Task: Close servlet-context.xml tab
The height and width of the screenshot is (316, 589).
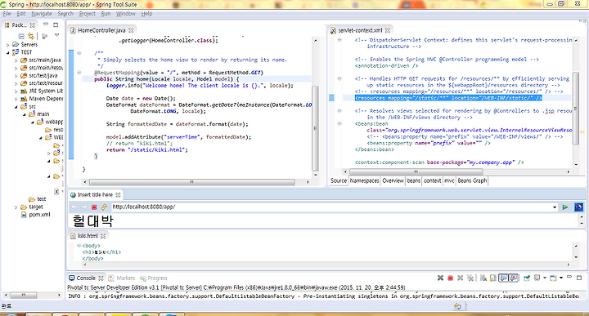Action: [x=388, y=30]
